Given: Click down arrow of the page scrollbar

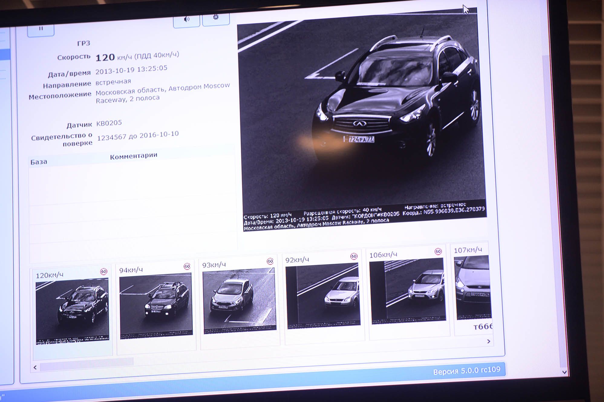Looking at the screenshot, I should tap(564, 372).
